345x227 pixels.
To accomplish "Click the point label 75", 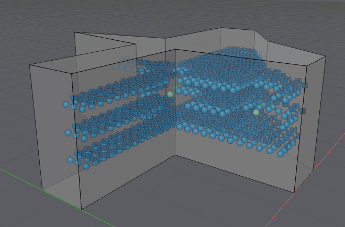I will (229, 131).
